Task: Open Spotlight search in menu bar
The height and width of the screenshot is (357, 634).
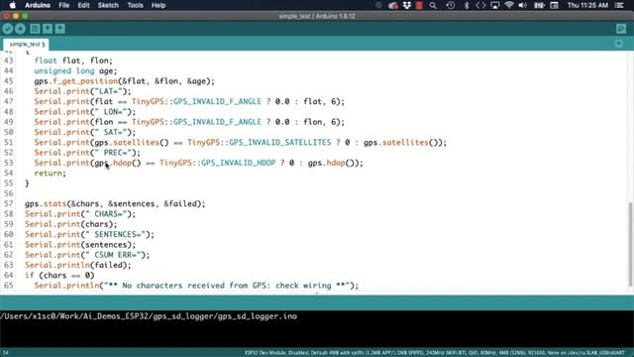Action: pos(433,5)
